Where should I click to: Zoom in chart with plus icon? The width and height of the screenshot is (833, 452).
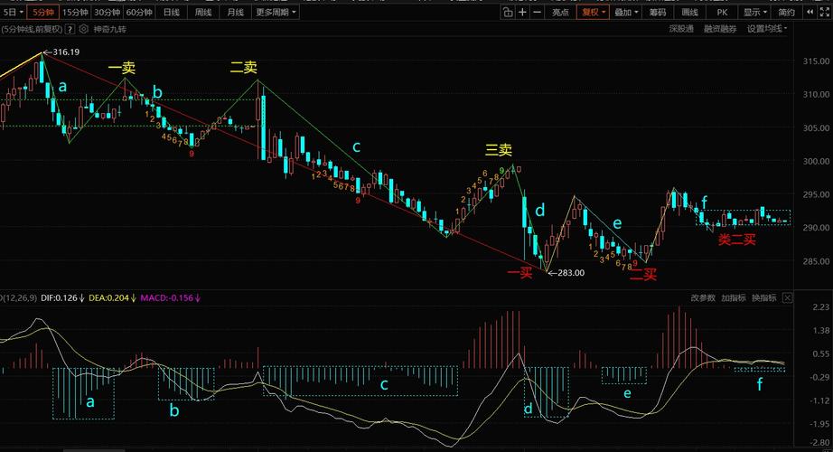click(x=523, y=13)
